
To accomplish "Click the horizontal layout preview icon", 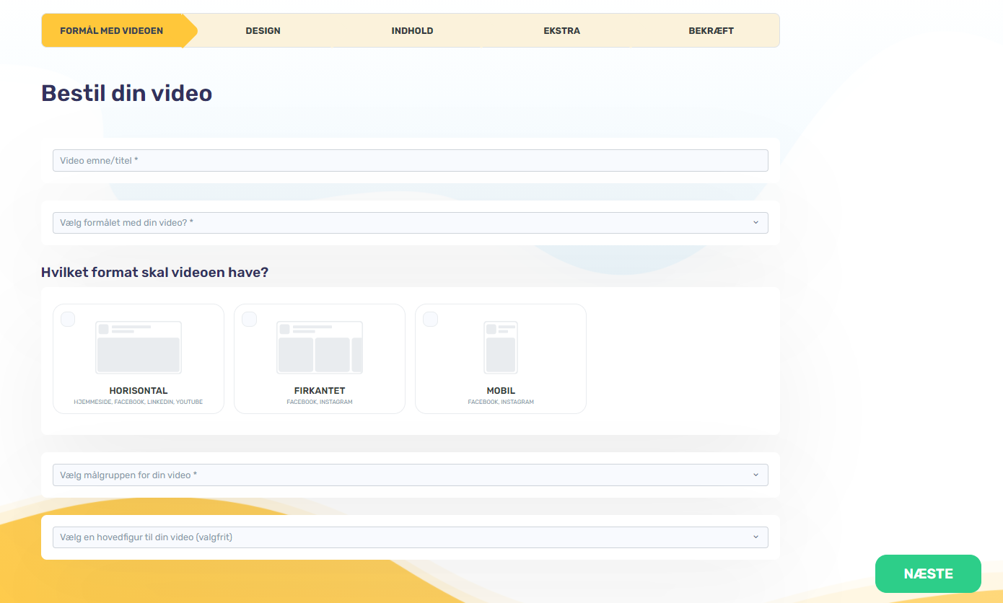I will pyautogui.click(x=139, y=348).
